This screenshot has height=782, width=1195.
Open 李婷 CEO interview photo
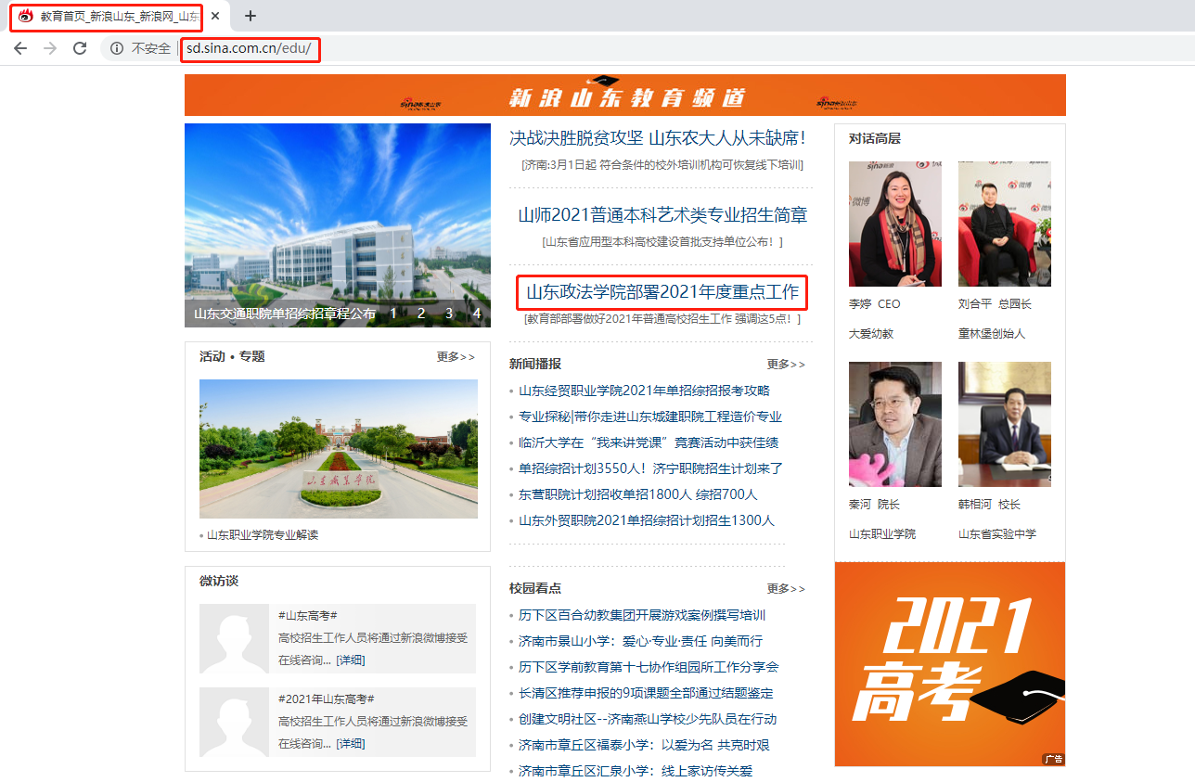tap(895, 224)
